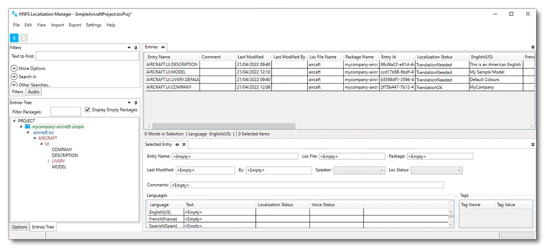Viewport: 545px width, 248px height.
Task: Click Languages list scroll down arrow
Action: pyautogui.click(x=451, y=225)
